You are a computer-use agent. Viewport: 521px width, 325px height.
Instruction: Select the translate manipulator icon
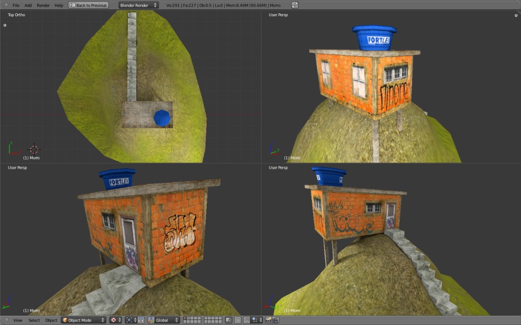click(x=151, y=320)
